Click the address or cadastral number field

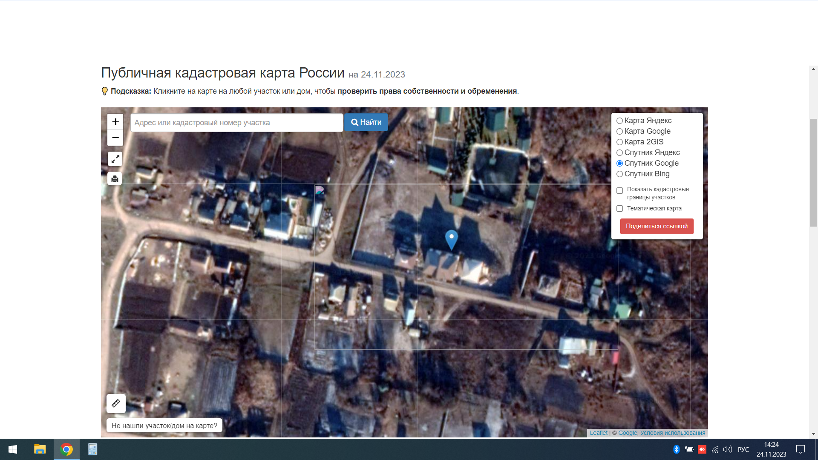[236, 123]
